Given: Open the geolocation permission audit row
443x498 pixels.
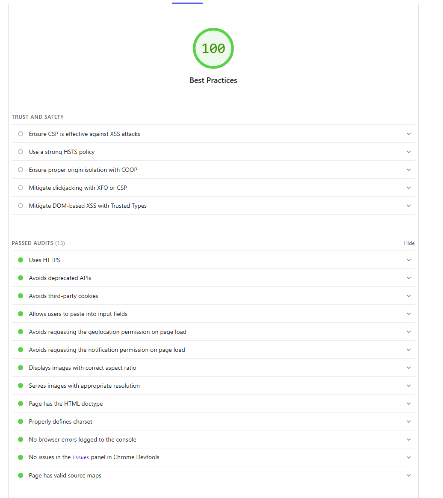Looking at the screenshot, I should click(107, 332).
